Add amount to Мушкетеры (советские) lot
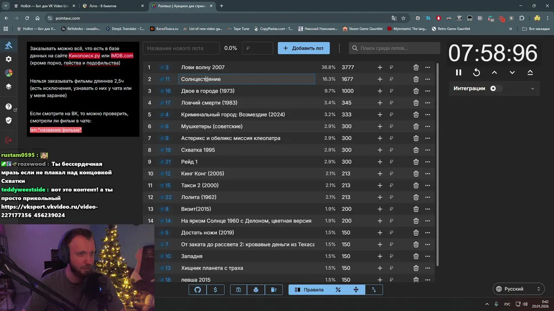 pos(380,126)
